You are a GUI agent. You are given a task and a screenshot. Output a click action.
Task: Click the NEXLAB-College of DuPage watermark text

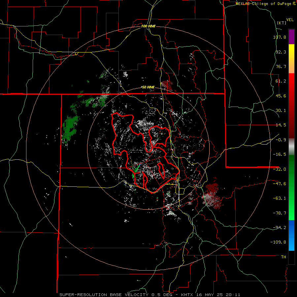pos(265,4)
